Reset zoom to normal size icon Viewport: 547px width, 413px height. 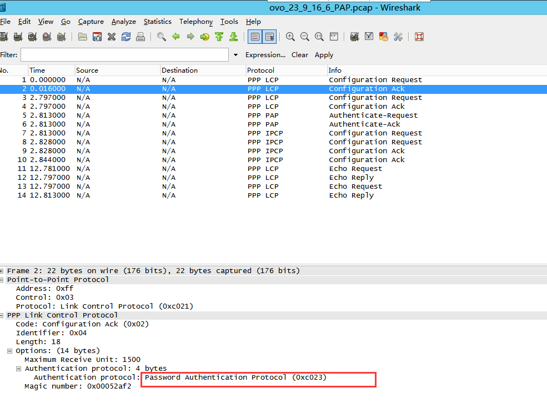pyautogui.click(x=319, y=37)
